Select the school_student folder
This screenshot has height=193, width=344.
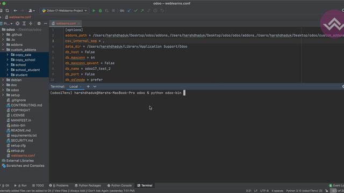coord(27,70)
